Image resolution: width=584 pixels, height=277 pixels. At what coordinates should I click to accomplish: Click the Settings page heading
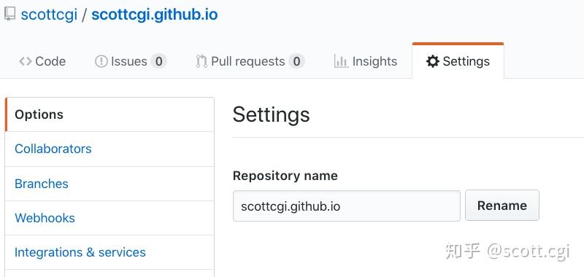271,114
